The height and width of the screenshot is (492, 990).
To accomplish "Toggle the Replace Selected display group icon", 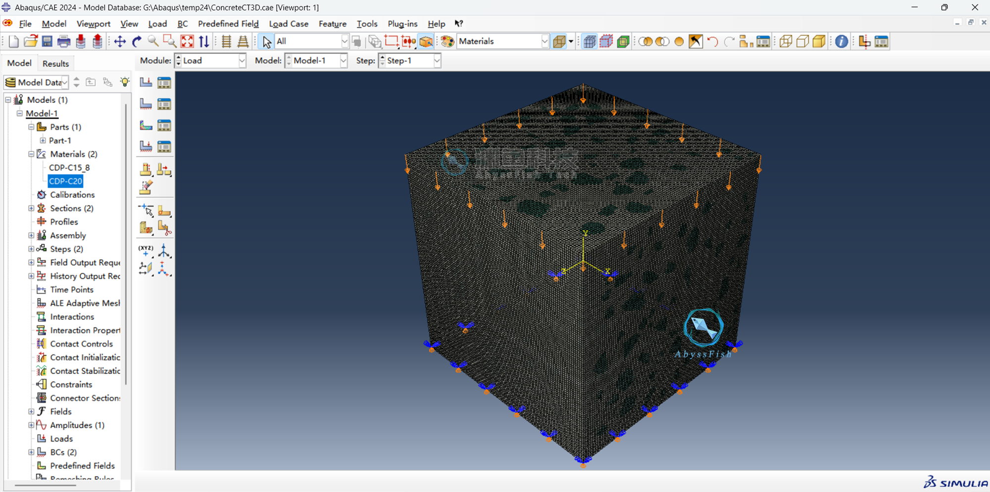I will tap(645, 42).
